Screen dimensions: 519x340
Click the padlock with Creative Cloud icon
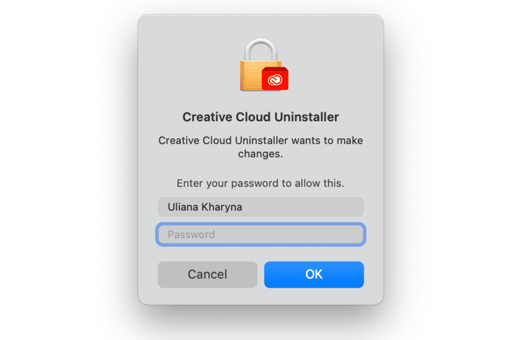tap(264, 64)
